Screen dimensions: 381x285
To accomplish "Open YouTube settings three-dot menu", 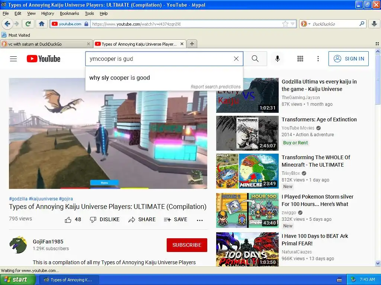I will [318, 59].
